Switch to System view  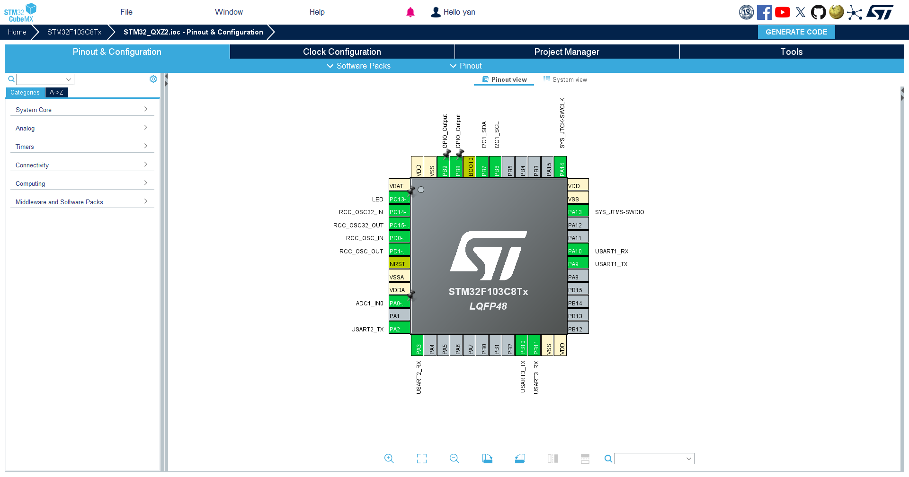(x=565, y=80)
